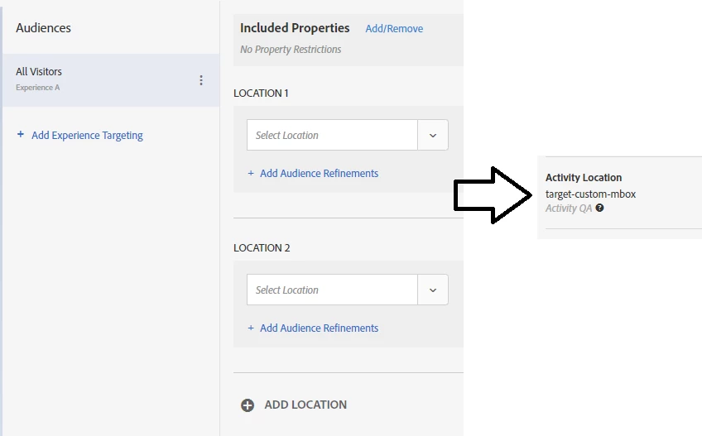
Task: Click the LOCATION 2 label
Action: click(262, 248)
